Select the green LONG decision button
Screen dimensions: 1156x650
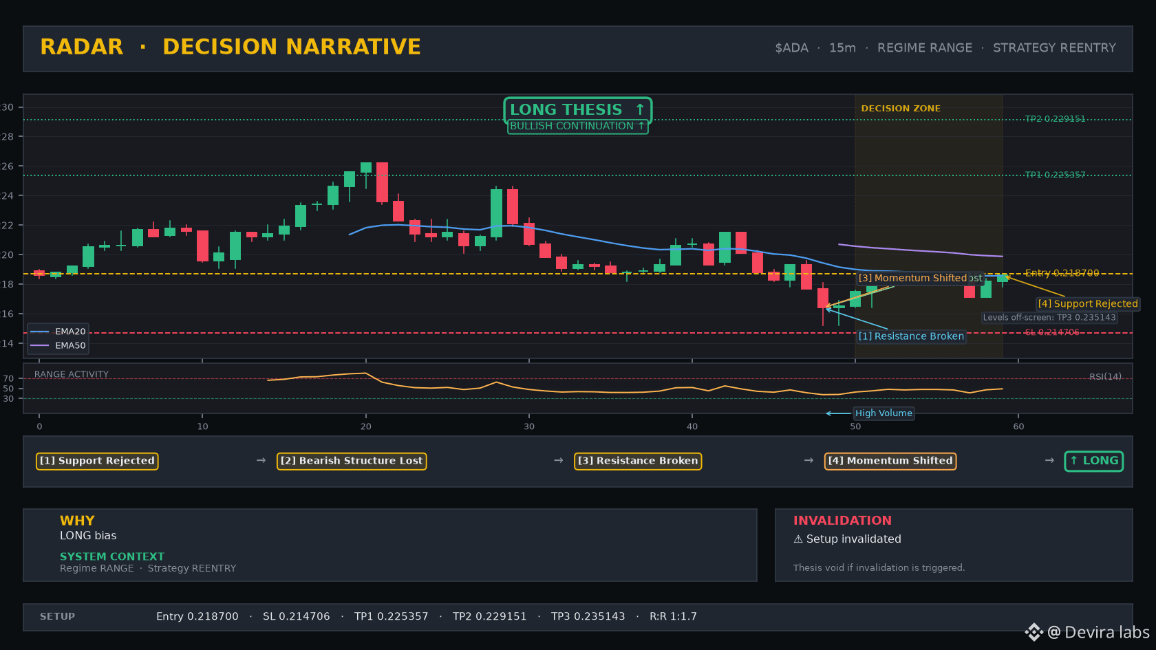[x=1094, y=461]
